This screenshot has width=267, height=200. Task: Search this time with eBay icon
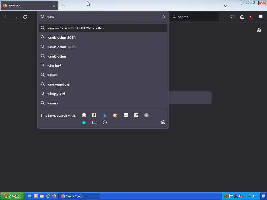tap(126, 115)
